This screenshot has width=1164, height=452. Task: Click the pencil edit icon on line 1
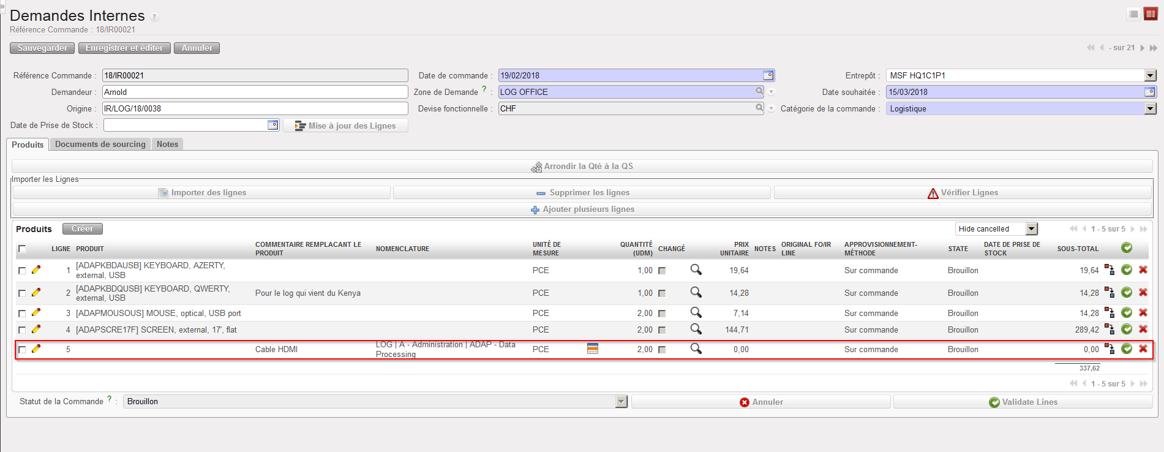coord(36,269)
